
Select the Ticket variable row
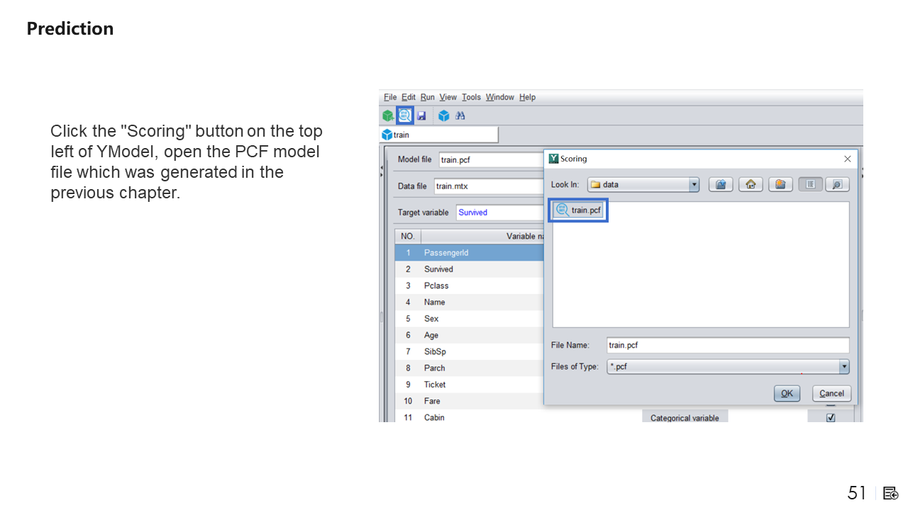(469, 385)
